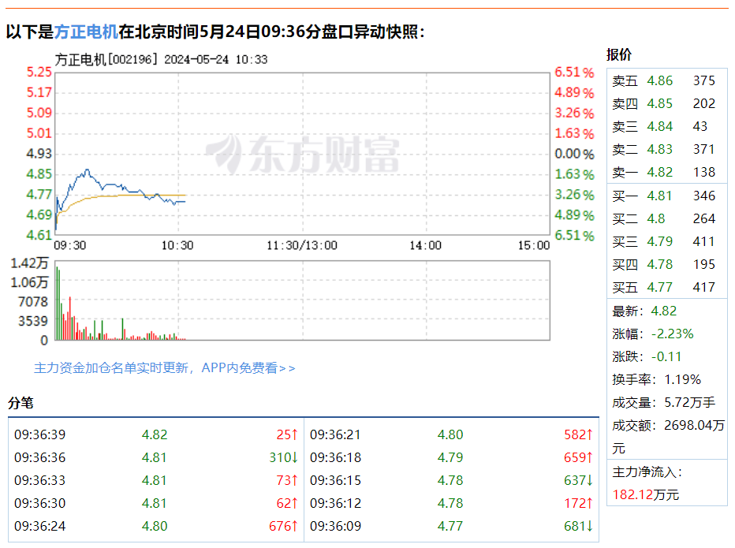Click the 成交额 2698.04万元 entry
Image resolution: width=735 pixels, height=548 pixels.
click(x=668, y=437)
